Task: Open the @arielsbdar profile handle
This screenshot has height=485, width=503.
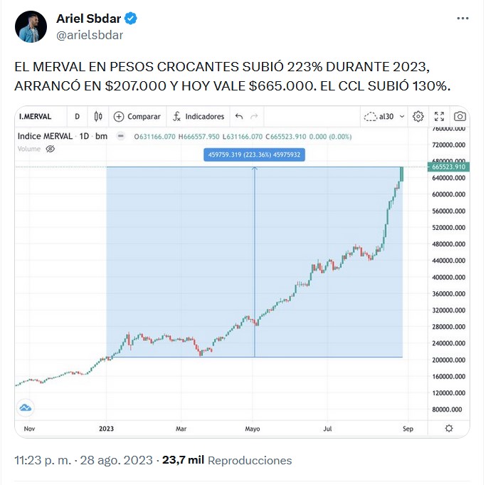Action: click(x=89, y=33)
